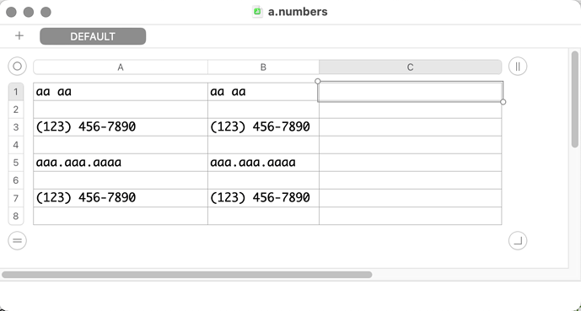Click the add-column handle beside column C
The height and width of the screenshot is (311, 581).
[518, 67]
